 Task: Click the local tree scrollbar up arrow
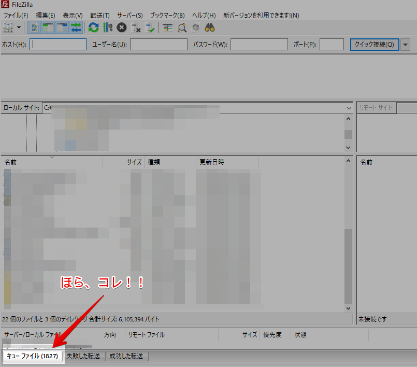pyautogui.click(x=349, y=119)
